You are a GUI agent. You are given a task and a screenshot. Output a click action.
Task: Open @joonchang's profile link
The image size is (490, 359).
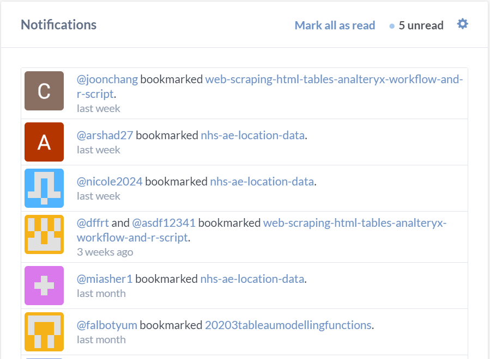pyautogui.click(x=107, y=79)
